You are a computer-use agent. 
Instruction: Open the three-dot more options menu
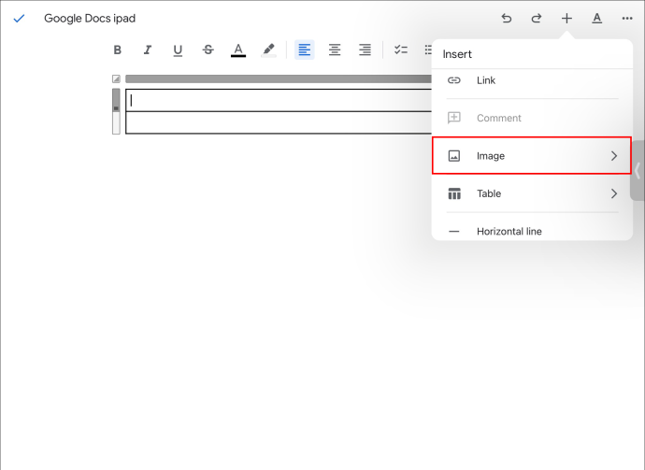coord(627,18)
